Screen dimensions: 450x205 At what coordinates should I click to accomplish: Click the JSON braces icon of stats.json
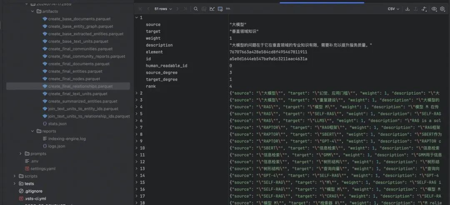click(45, 124)
